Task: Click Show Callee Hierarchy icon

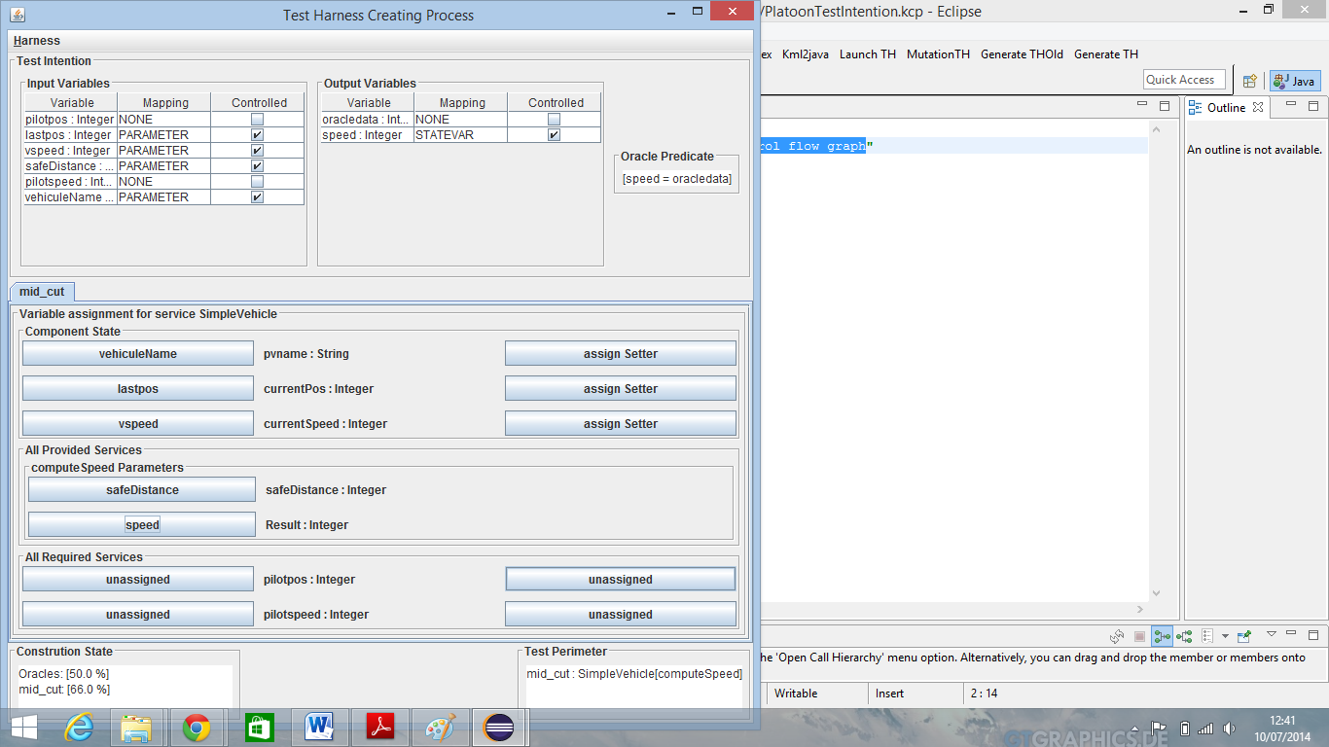Action: pyautogui.click(x=1184, y=636)
